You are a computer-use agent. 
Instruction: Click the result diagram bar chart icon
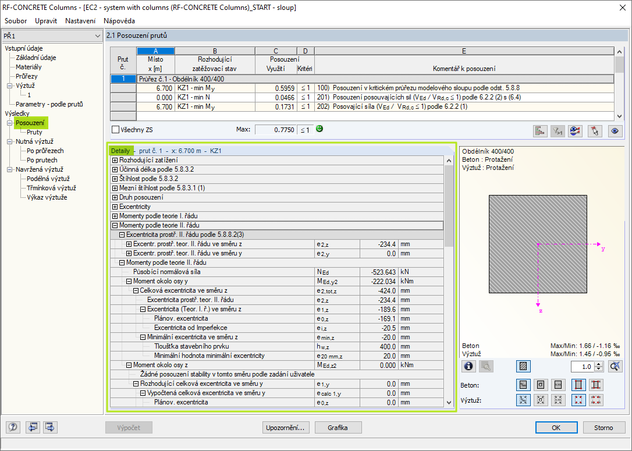click(539, 130)
